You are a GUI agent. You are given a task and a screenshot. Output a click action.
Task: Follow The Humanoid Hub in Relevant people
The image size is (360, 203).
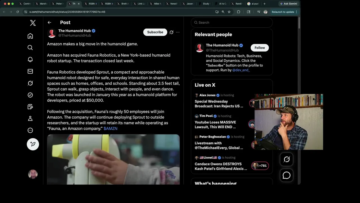[x=260, y=48]
